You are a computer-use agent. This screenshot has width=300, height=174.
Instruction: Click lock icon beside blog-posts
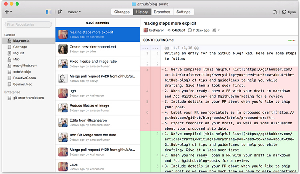point(9,40)
